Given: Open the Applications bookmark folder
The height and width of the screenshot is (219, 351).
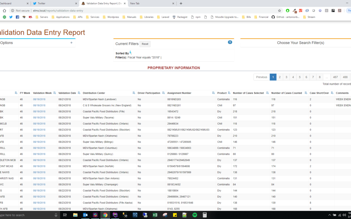Looking at the screenshot, I should coord(60,17).
